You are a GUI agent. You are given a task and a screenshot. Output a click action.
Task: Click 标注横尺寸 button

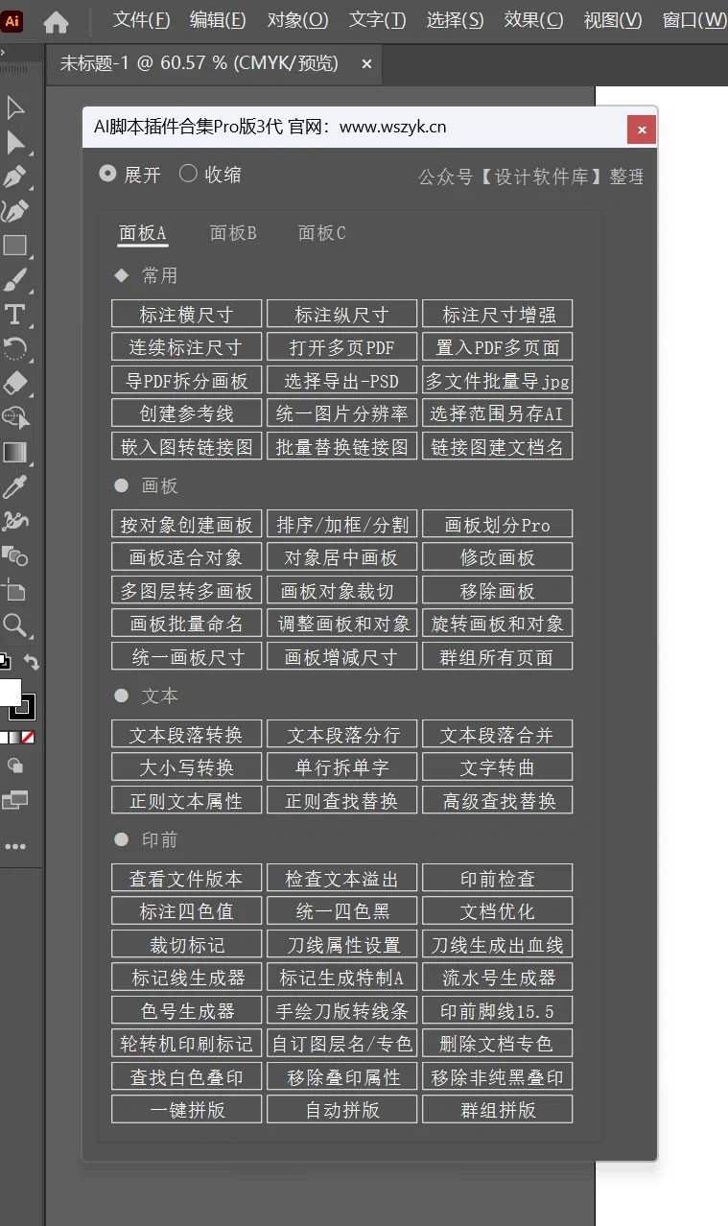coord(187,314)
